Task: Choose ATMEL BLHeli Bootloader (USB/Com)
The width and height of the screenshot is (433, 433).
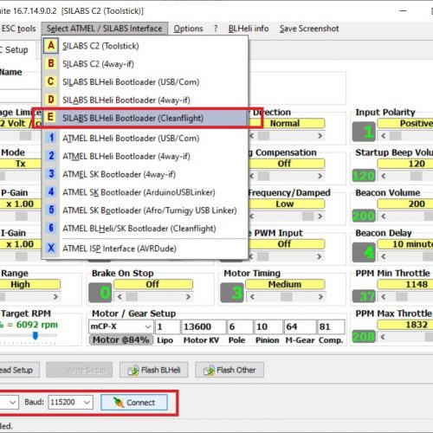Action: [145, 138]
